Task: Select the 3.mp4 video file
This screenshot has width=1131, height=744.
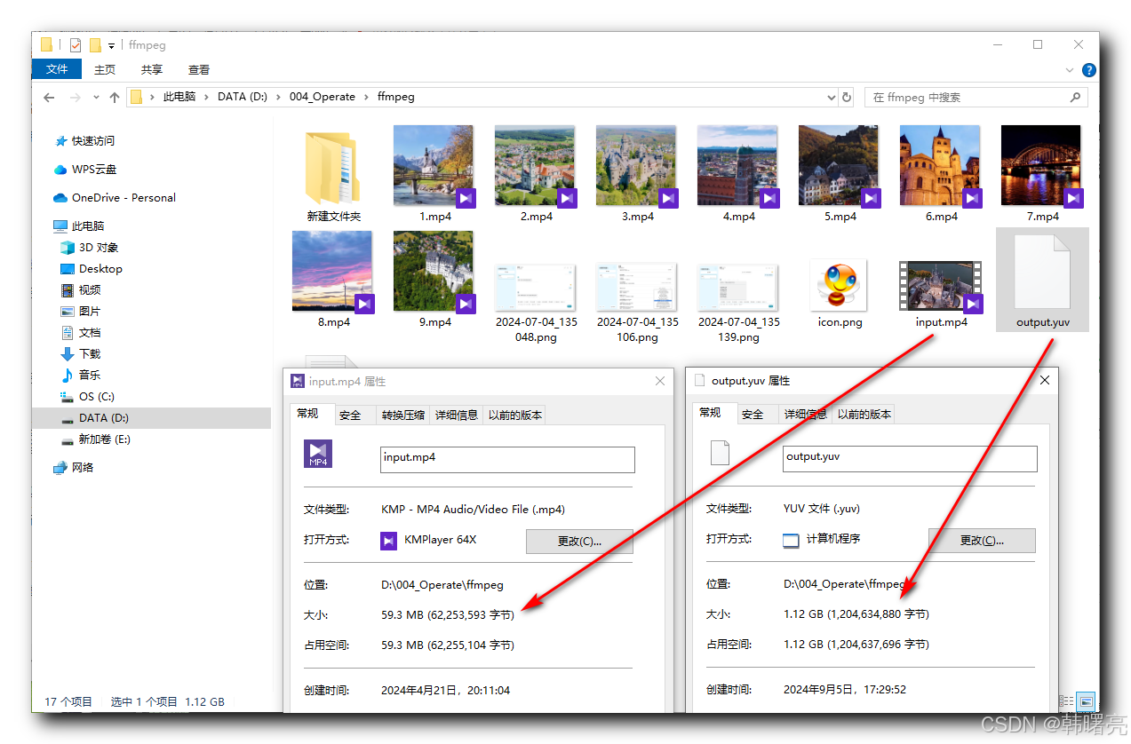Action: click(637, 167)
